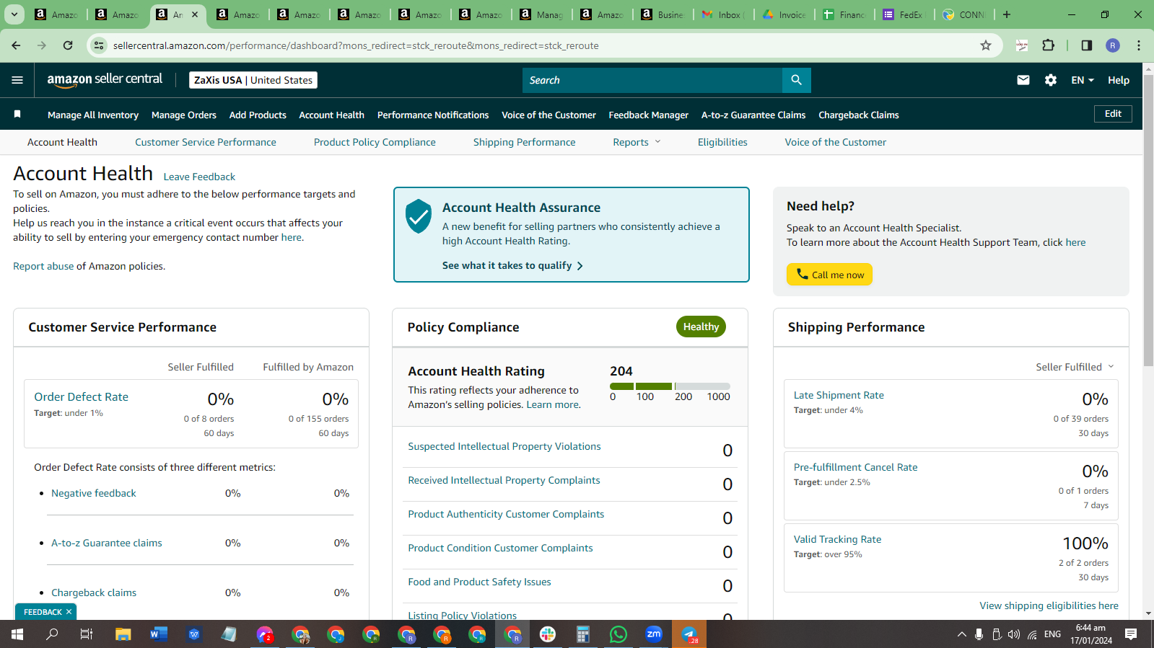Open Calculator from the taskbar
The width and height of the screenshot is (1154, 648).
tap(583, 634)
